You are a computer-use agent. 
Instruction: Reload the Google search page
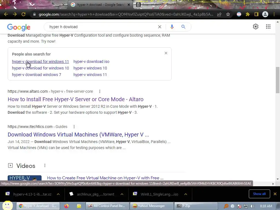[24, 14]
